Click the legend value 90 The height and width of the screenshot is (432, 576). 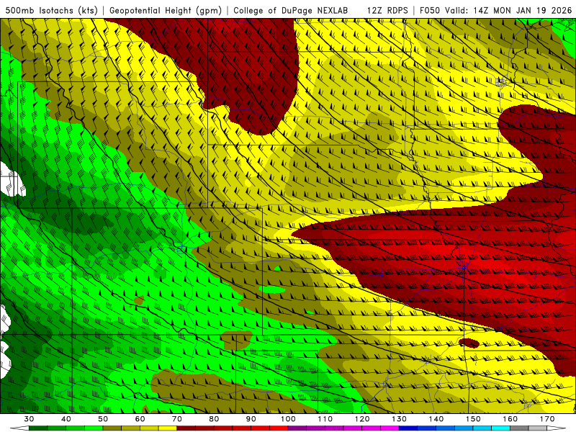pyautogui.click(x=251, y=418)
